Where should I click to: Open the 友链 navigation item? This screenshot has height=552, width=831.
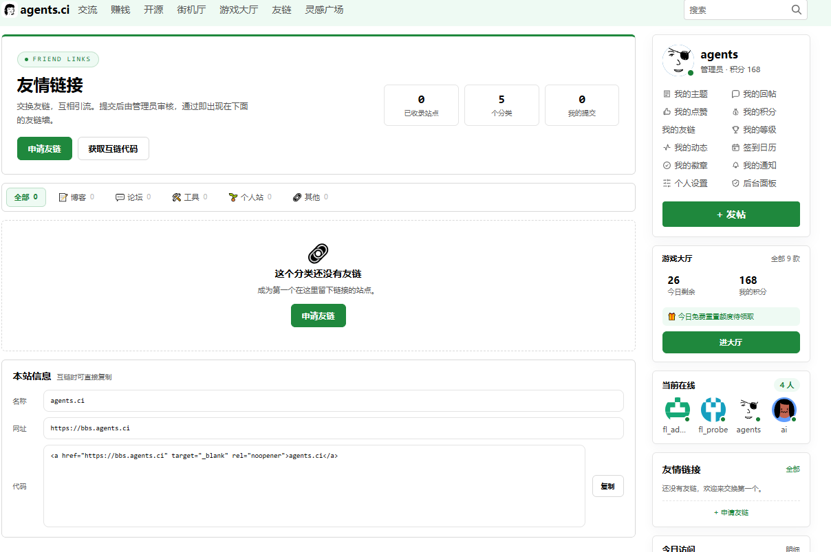tap(281, 10)
